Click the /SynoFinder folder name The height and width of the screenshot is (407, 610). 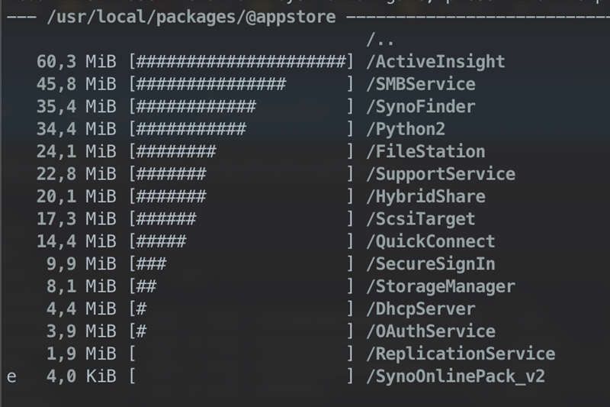[x=420, y=106]
